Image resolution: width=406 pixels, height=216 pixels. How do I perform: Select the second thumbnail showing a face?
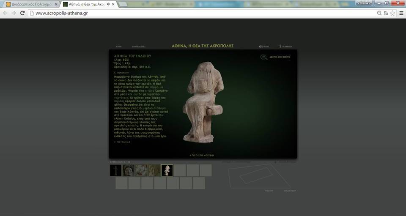point(128,170)
